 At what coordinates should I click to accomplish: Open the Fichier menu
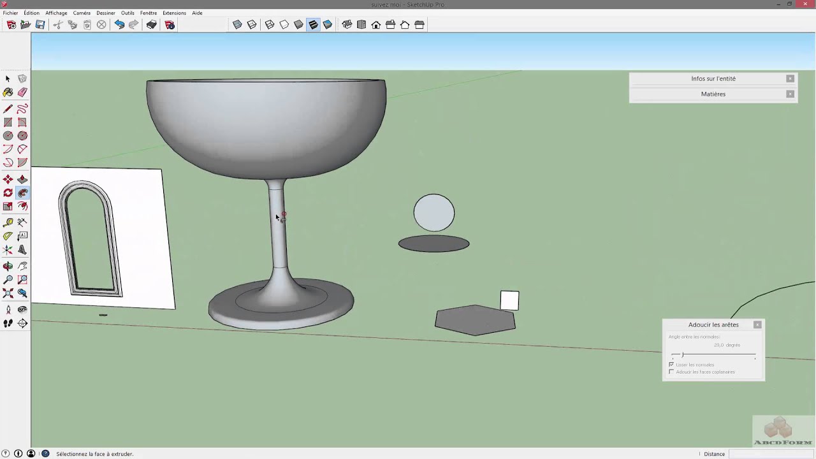point(11,13)
